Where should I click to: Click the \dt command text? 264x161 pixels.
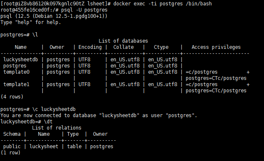coord(48,121)
